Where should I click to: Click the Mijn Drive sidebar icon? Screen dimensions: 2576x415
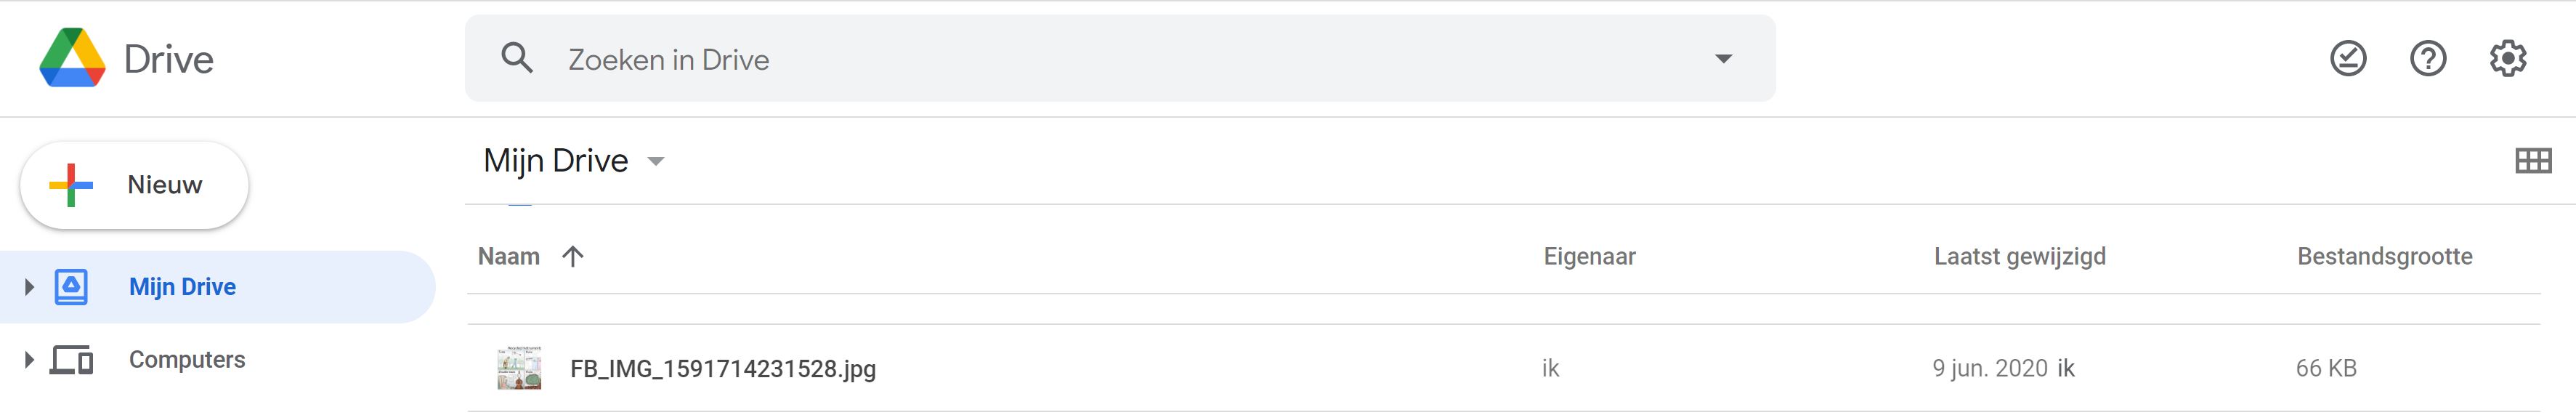[71, 287]
